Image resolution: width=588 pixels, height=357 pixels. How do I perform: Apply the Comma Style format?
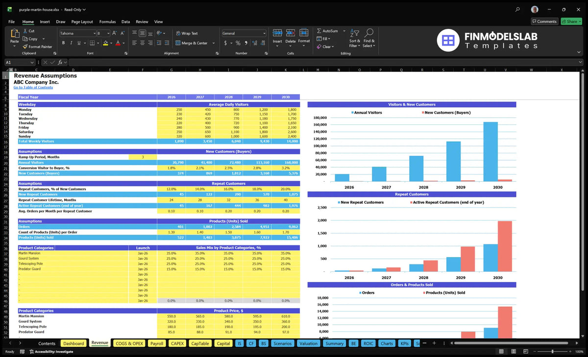[245, 43]
